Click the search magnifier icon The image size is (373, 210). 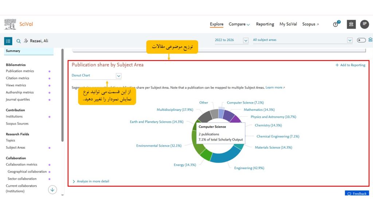(18, 41)
